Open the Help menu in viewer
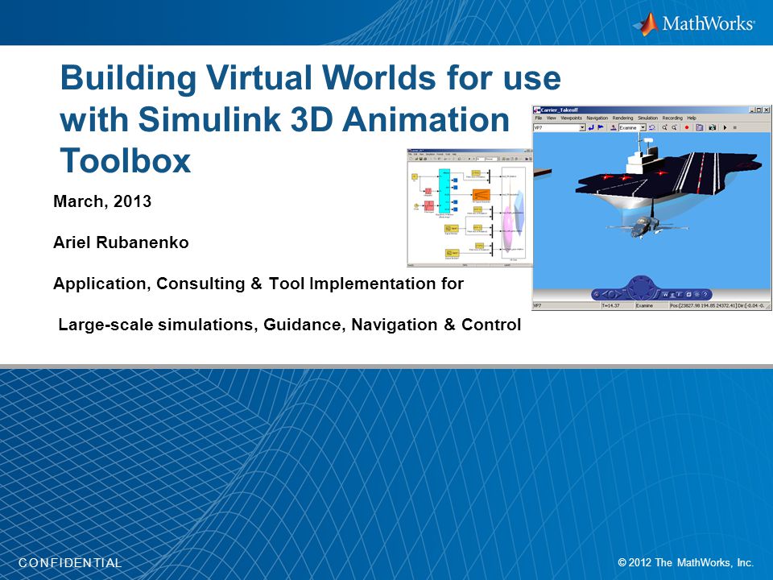773x580 pixels. [692, 118]
